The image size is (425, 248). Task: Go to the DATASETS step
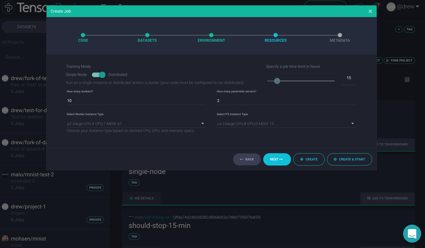click(147, 37)
